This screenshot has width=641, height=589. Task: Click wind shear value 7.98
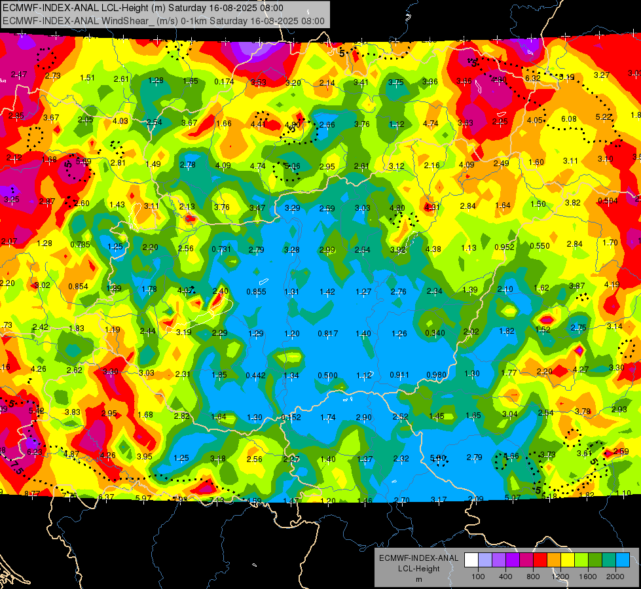coord(180,499)
